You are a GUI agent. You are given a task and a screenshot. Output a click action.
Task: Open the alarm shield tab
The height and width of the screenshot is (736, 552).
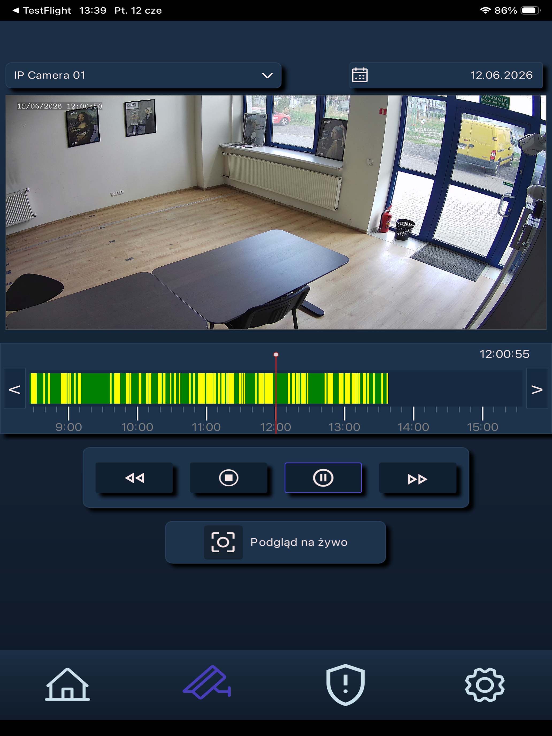point(345,684)
